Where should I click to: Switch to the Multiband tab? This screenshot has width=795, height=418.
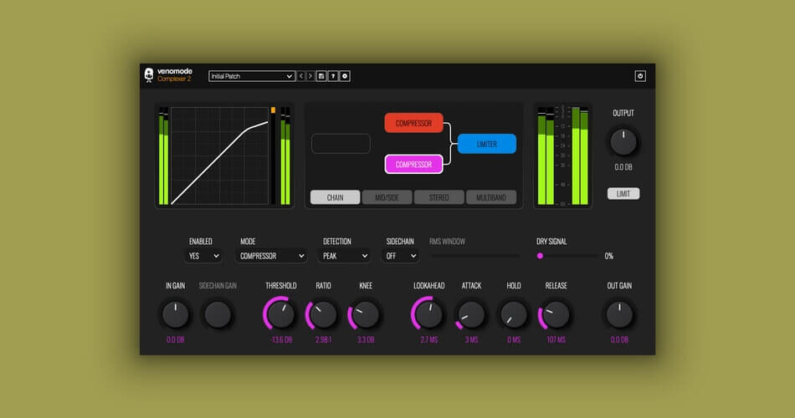(x=491, y=197)
